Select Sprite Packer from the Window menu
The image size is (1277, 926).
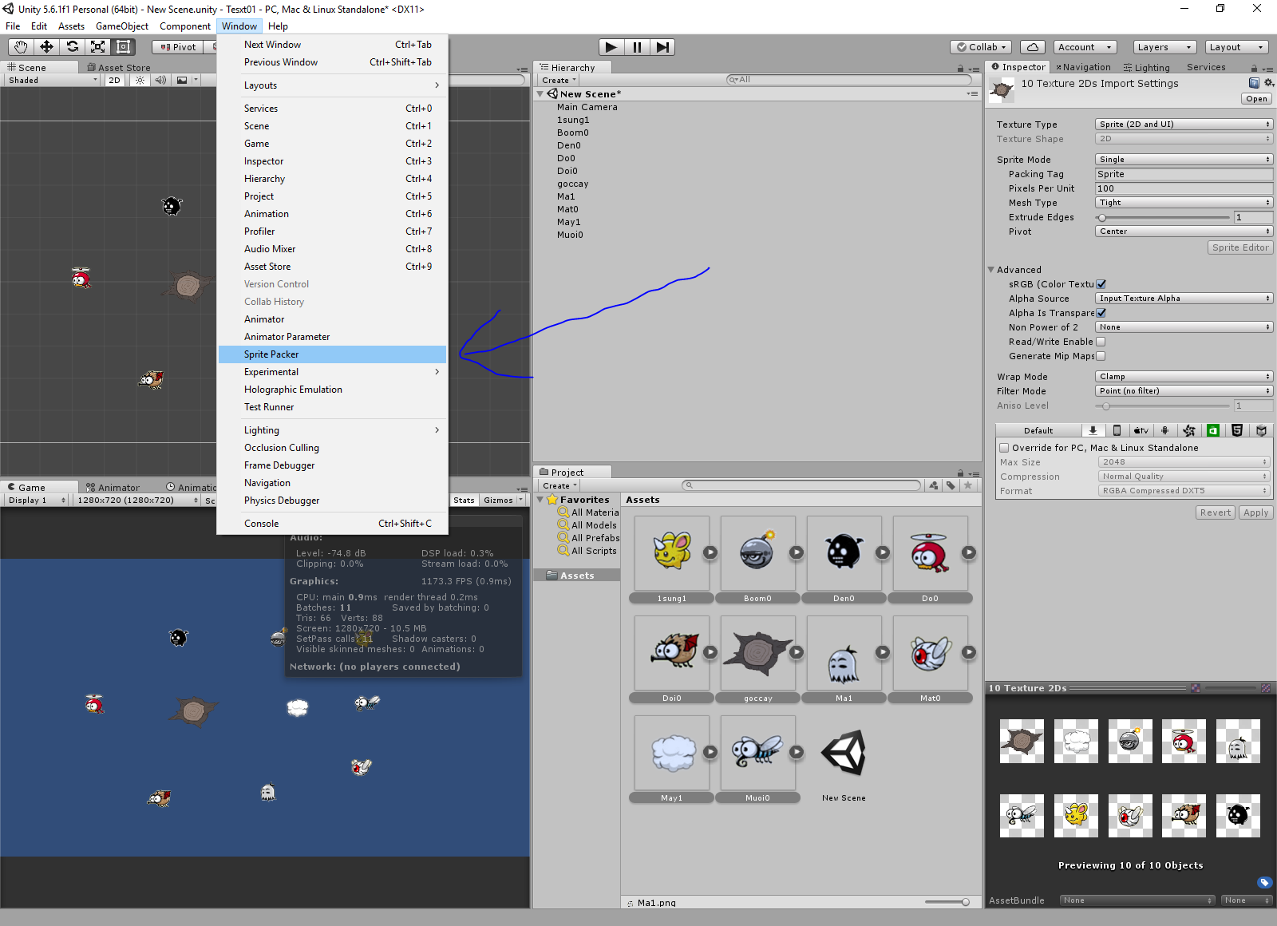(x=271, y=354)
